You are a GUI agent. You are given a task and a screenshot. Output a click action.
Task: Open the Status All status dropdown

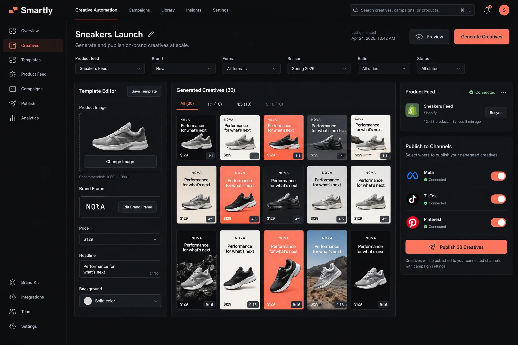(441, 68)
